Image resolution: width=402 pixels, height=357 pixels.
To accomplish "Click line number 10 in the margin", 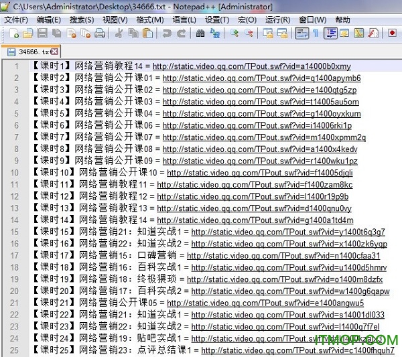I will pyautogui.click(x=14, y=173).
